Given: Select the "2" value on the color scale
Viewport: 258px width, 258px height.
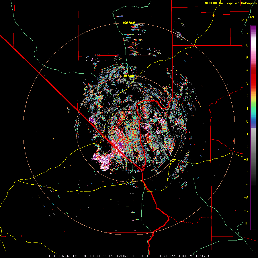Looking at the screenshot, I should pyautogui.click(x=247, y=96).
